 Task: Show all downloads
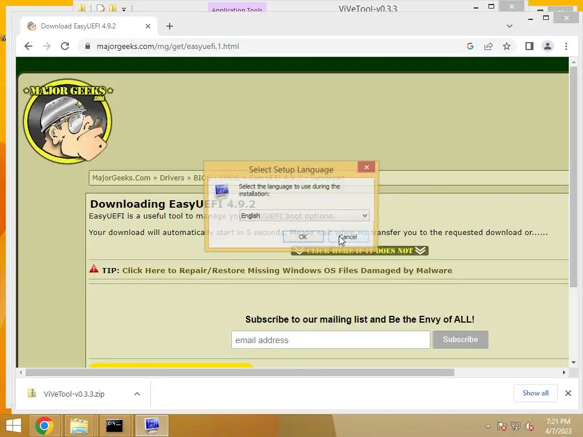(535, 393)
